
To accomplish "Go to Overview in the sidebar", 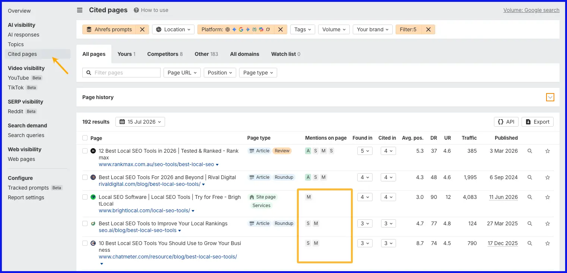I will 19,11.
